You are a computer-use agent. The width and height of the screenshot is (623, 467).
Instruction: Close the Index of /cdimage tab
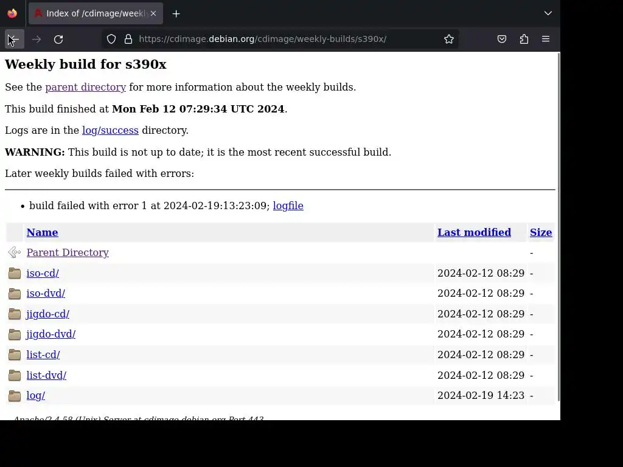pos(153,13)
